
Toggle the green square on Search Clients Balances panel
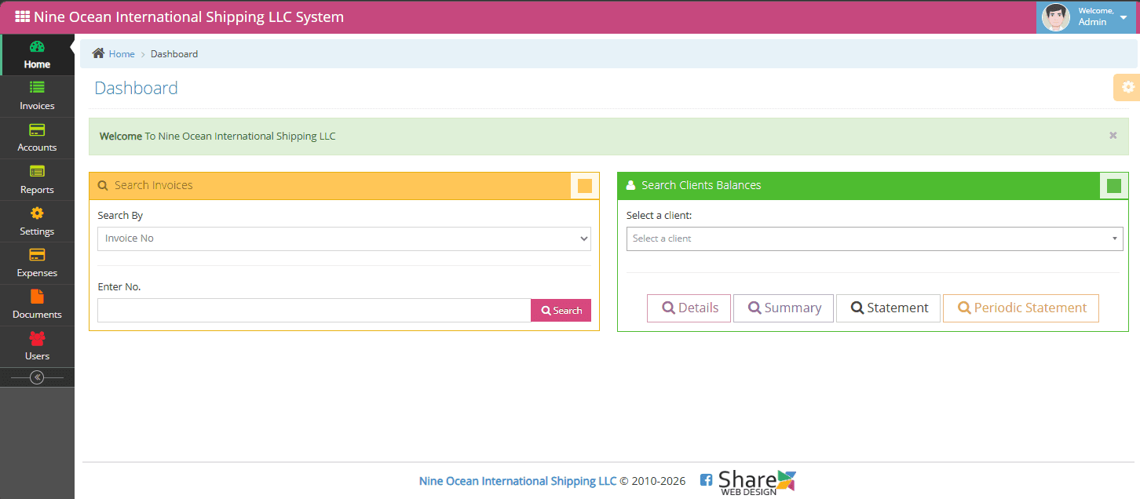(x=1114, y=186)
